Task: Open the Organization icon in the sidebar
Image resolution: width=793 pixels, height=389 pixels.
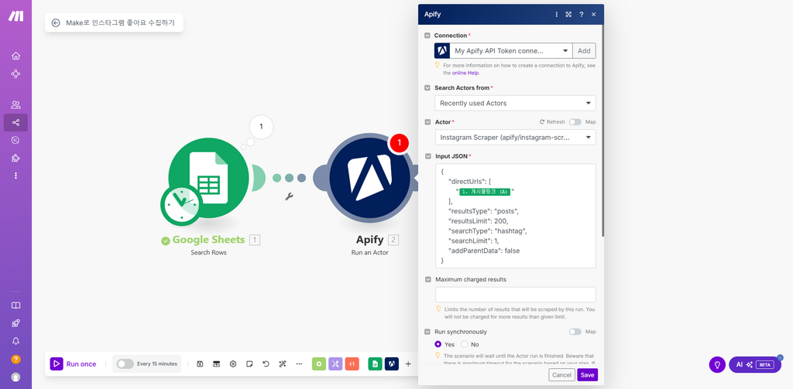Action: click(x=15, y=73)
